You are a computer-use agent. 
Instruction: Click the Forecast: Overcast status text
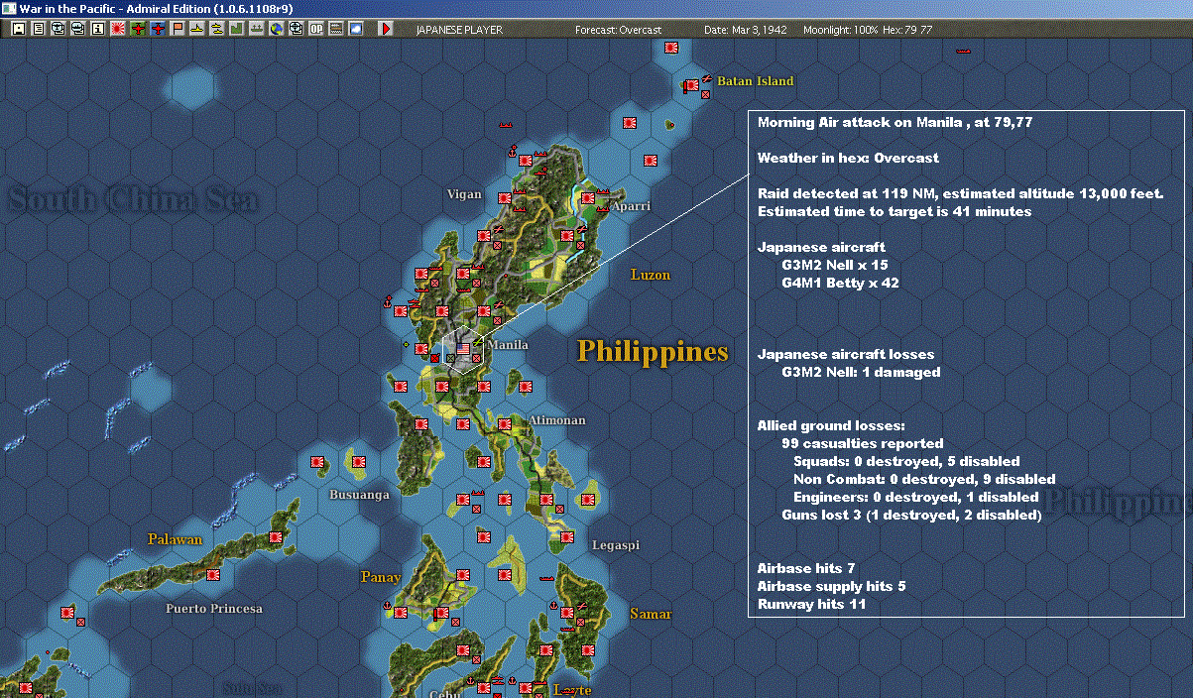[x=618, y=30]
